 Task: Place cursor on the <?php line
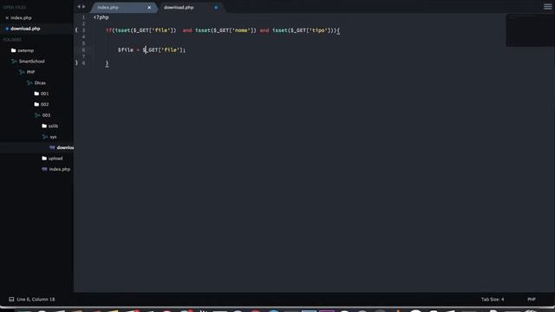[x=101, y=17]
